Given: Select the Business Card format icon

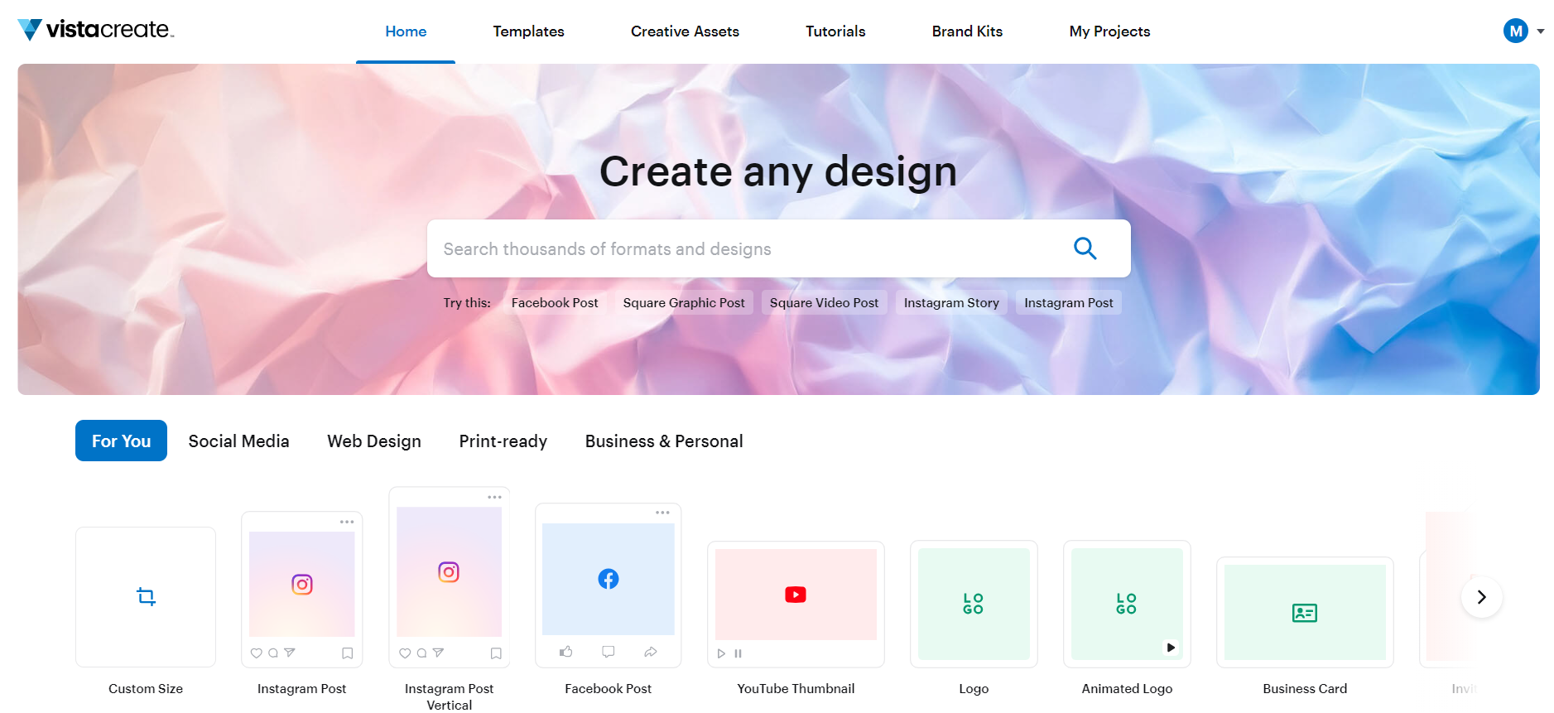Looking at the screenshot, I should point(1305,612).
